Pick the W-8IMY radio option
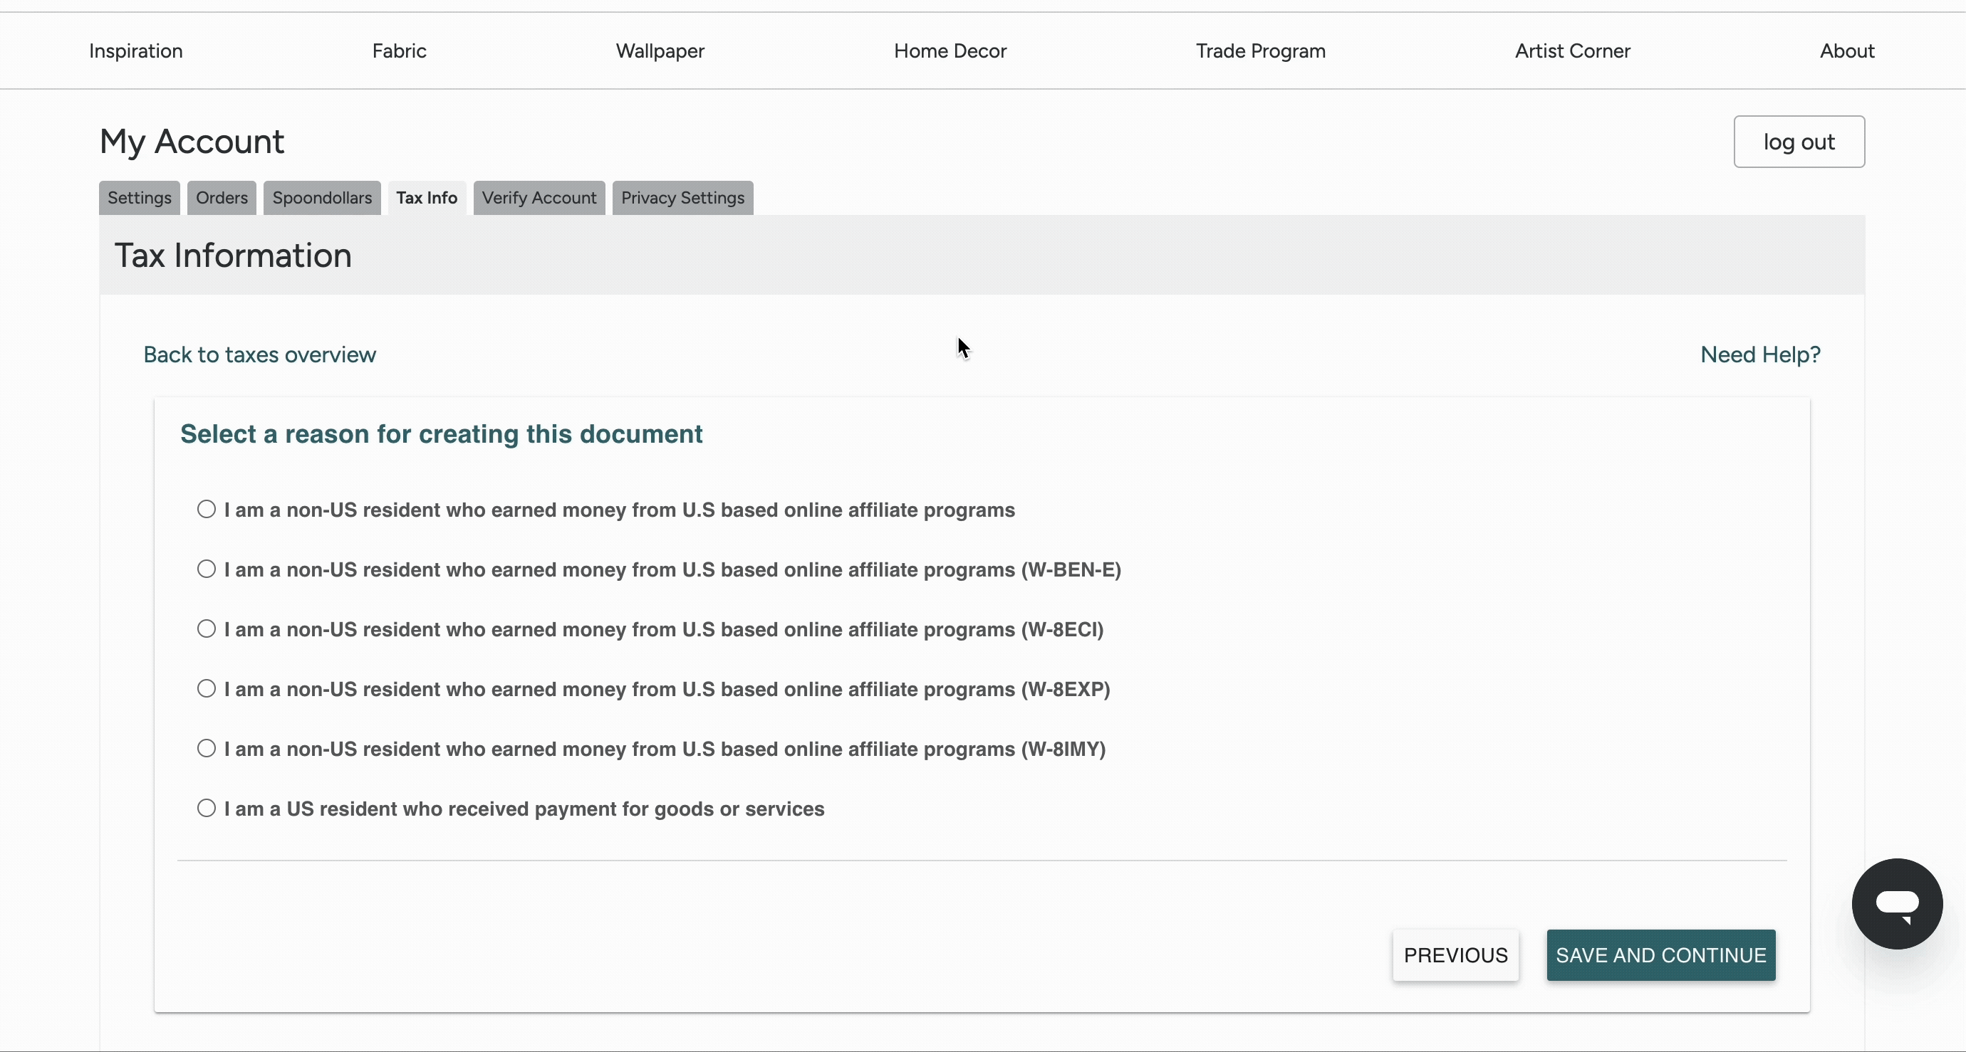Viewport: 1966px width, 1052px height. [206, 748]
